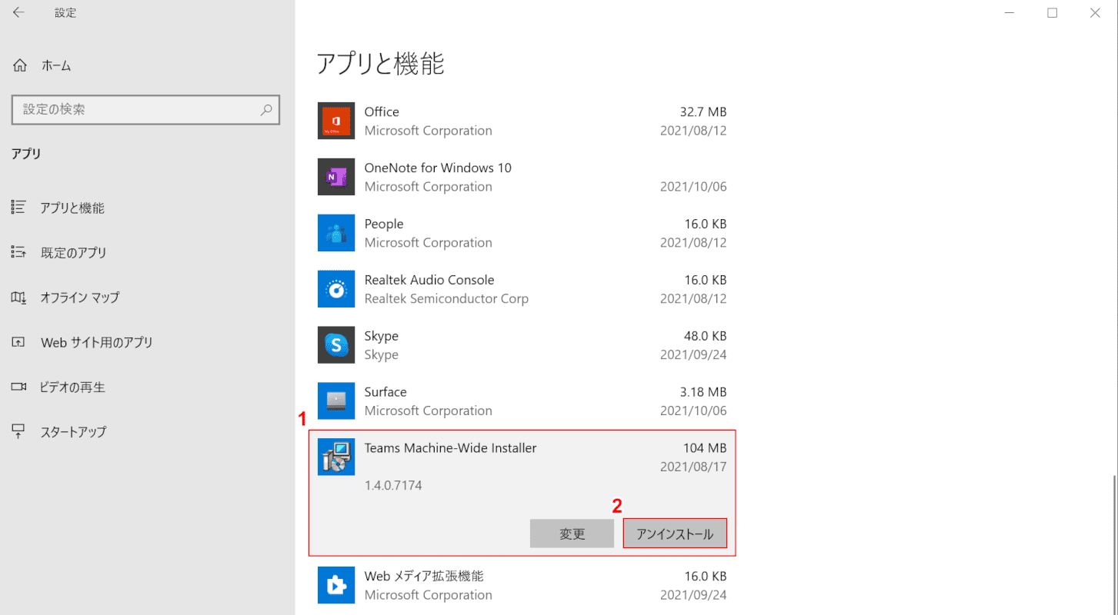Click the アプリ section label in sidebar
This screenshot has width=1118, height=615.
(x=26, y=154)
